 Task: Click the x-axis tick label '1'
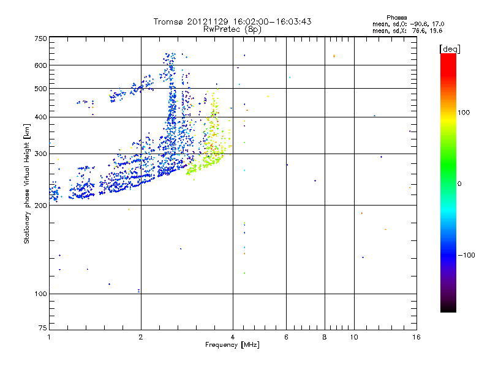pyautogui.click(x=49, y=337)
